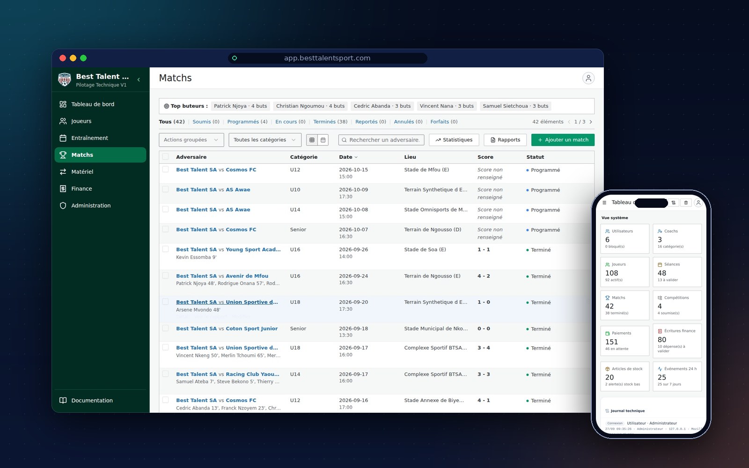Image resolution: width=749 pixels, height=468 pixels.
Task: Switch to table view icon
Action: click(312, 140)
